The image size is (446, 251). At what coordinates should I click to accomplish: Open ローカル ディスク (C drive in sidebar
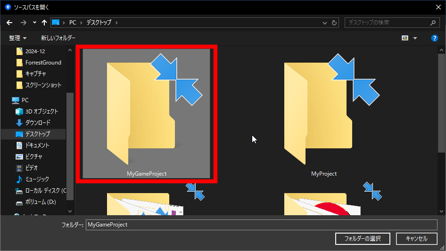click(46, 191)
